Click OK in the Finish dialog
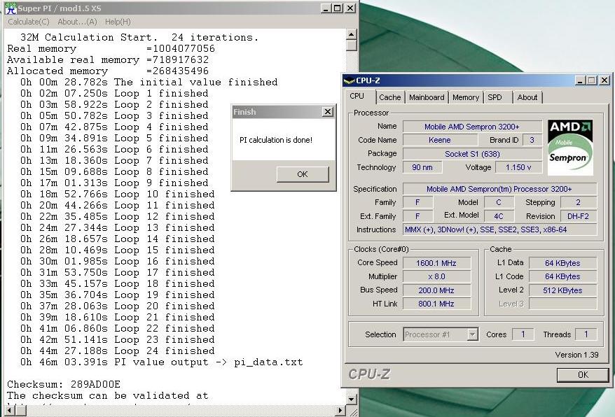The image size is (615, 417). [x=303, y=174]
